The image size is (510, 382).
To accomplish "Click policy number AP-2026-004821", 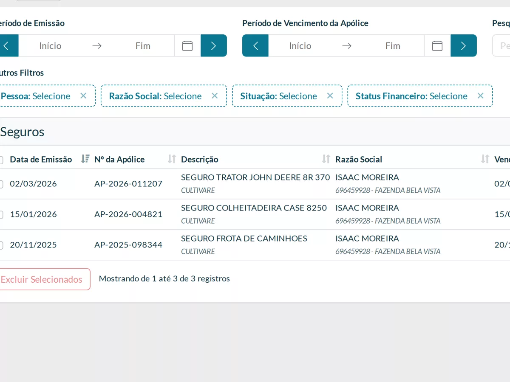I will tap(128, 214).
